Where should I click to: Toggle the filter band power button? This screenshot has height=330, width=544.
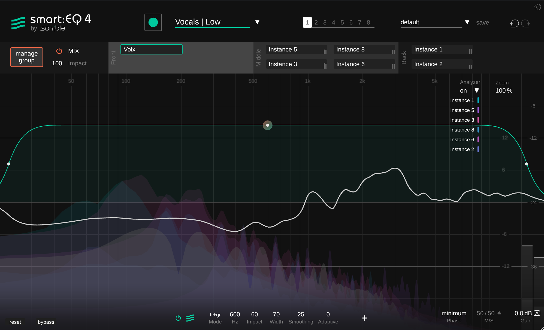pyautogui.click(x=178, y=318)
